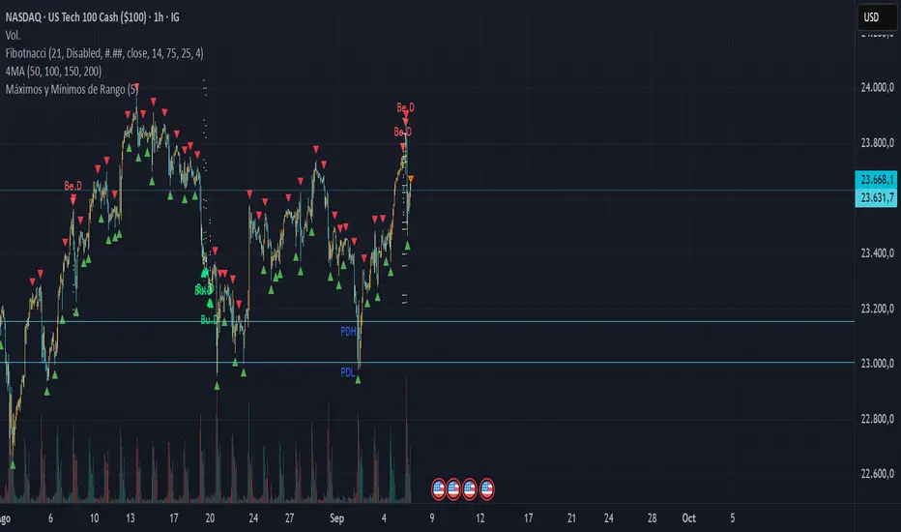The image size is (901, 532).
Task: Click the 23.668,1 price label
Action: (x=876, y=180)
